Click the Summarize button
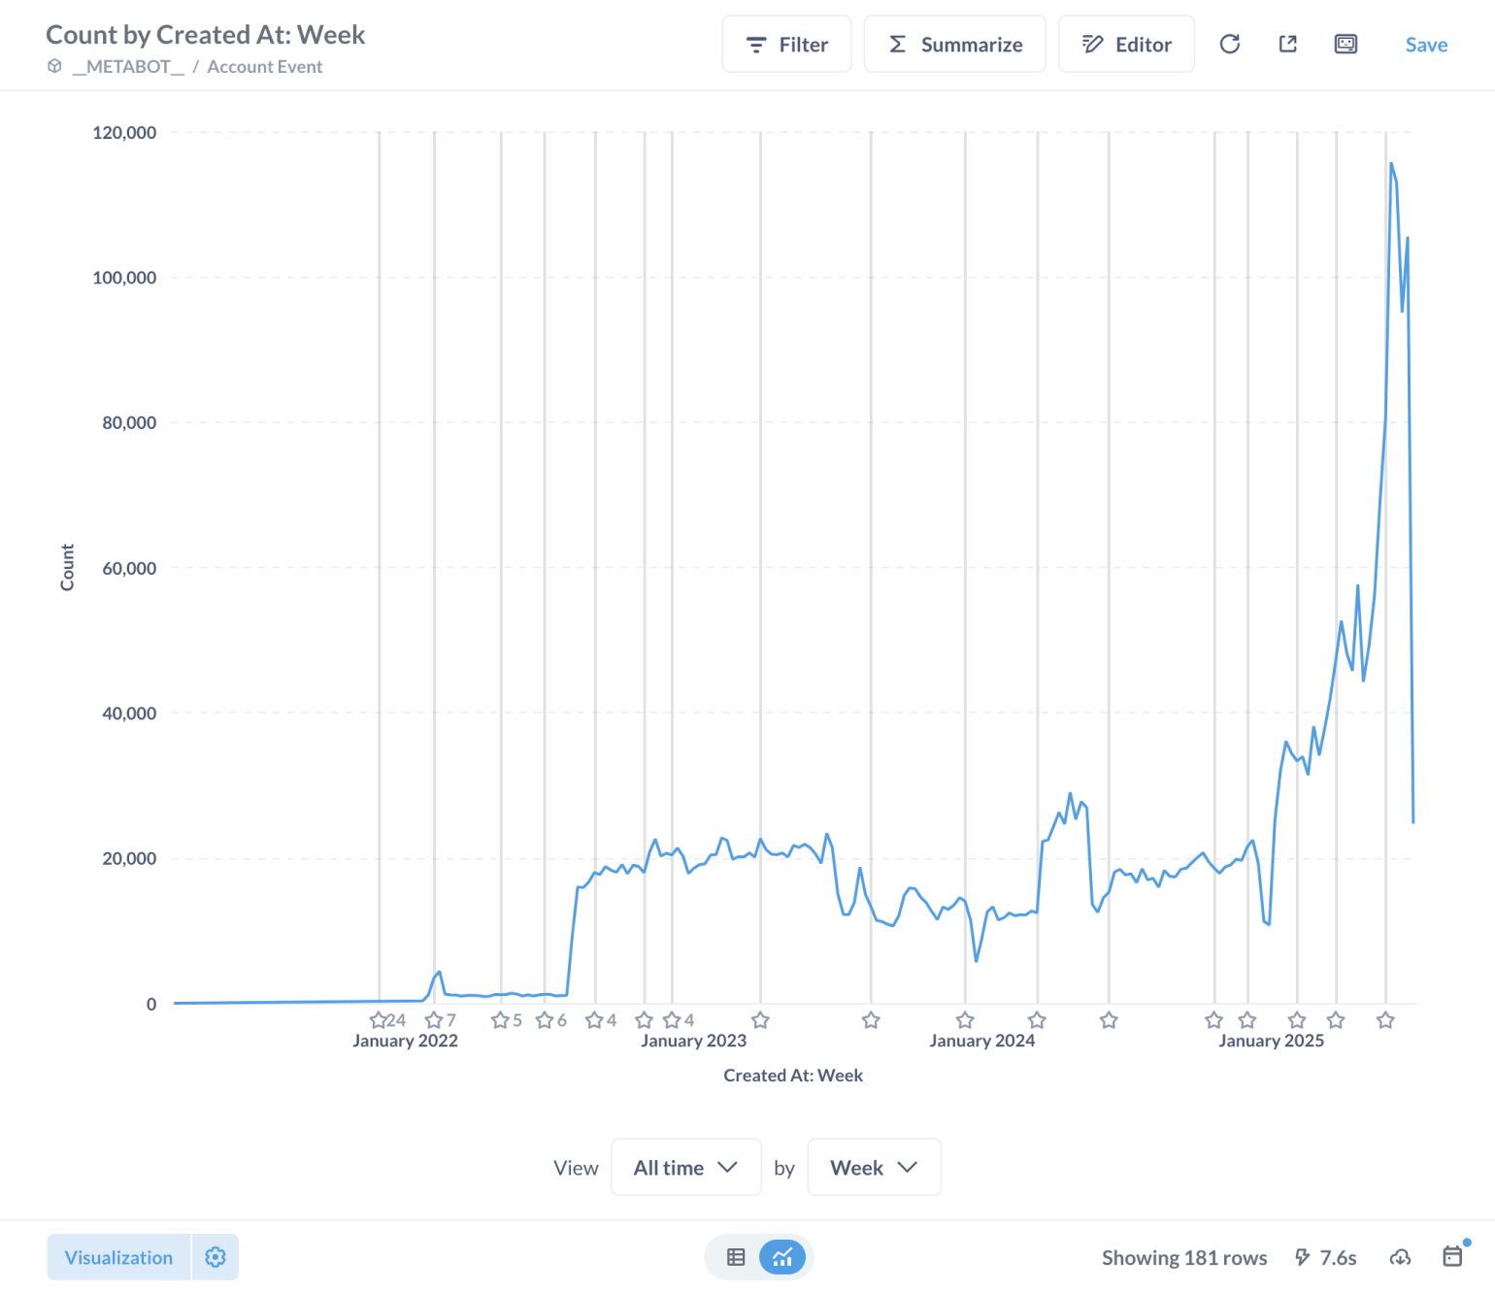This screenshot has width=1495, height=1293. pyautogui.click(x=954, y=44)
